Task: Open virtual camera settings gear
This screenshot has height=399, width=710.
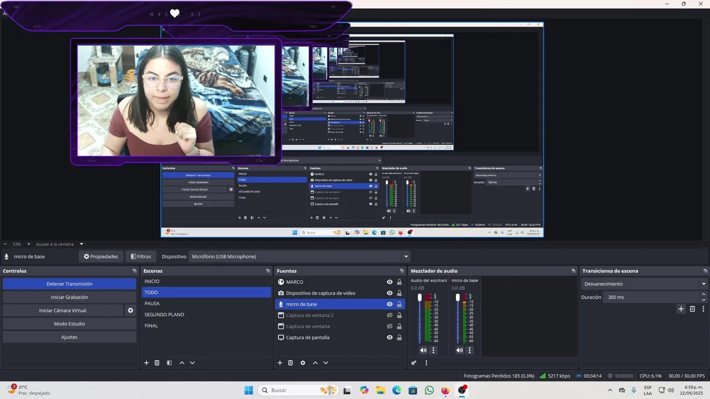Action: [130, 310]
